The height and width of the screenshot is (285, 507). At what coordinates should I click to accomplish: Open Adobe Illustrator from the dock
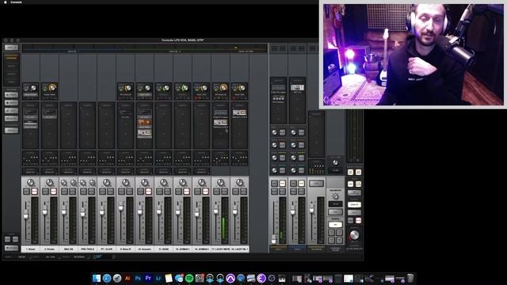pos(128,278)
